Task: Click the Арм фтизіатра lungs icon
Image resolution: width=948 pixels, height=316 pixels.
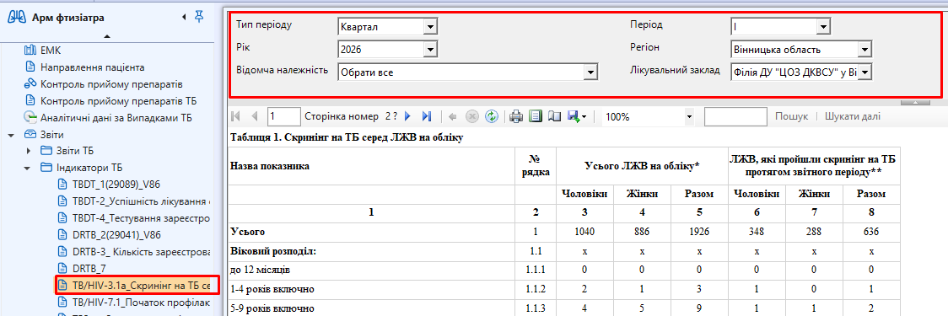Action: coord(16,18)
